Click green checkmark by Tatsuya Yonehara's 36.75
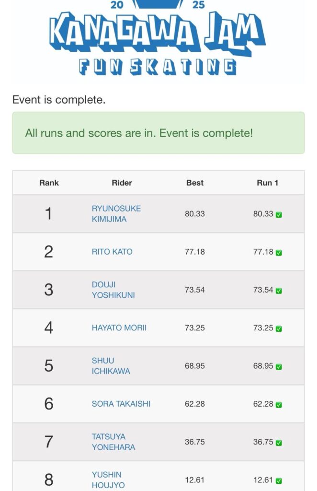Image resolution: width=317 pixels, height=491 pixels. [279, 443]
